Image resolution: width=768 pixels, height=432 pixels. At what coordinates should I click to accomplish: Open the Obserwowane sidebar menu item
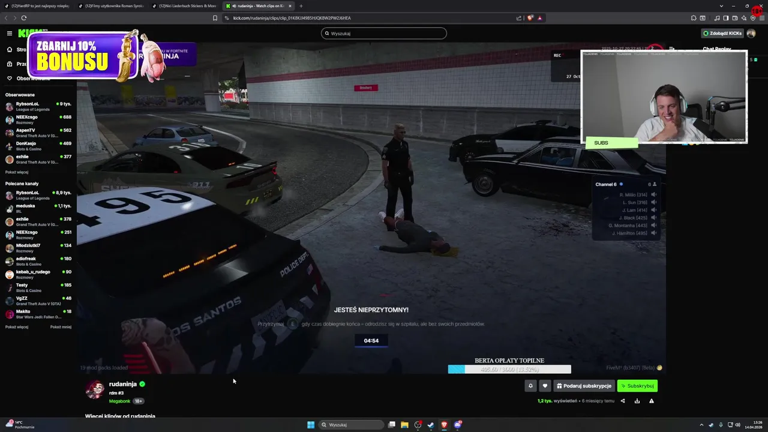click(29, 78)
